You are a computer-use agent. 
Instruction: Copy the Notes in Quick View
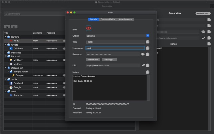[209, 44]
